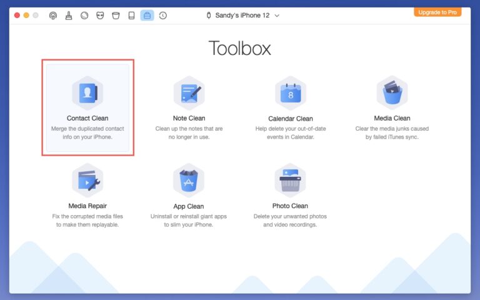Click the phone device toolbar icon
The height and width of the screenshot is (300, 480).
point(131,15)
